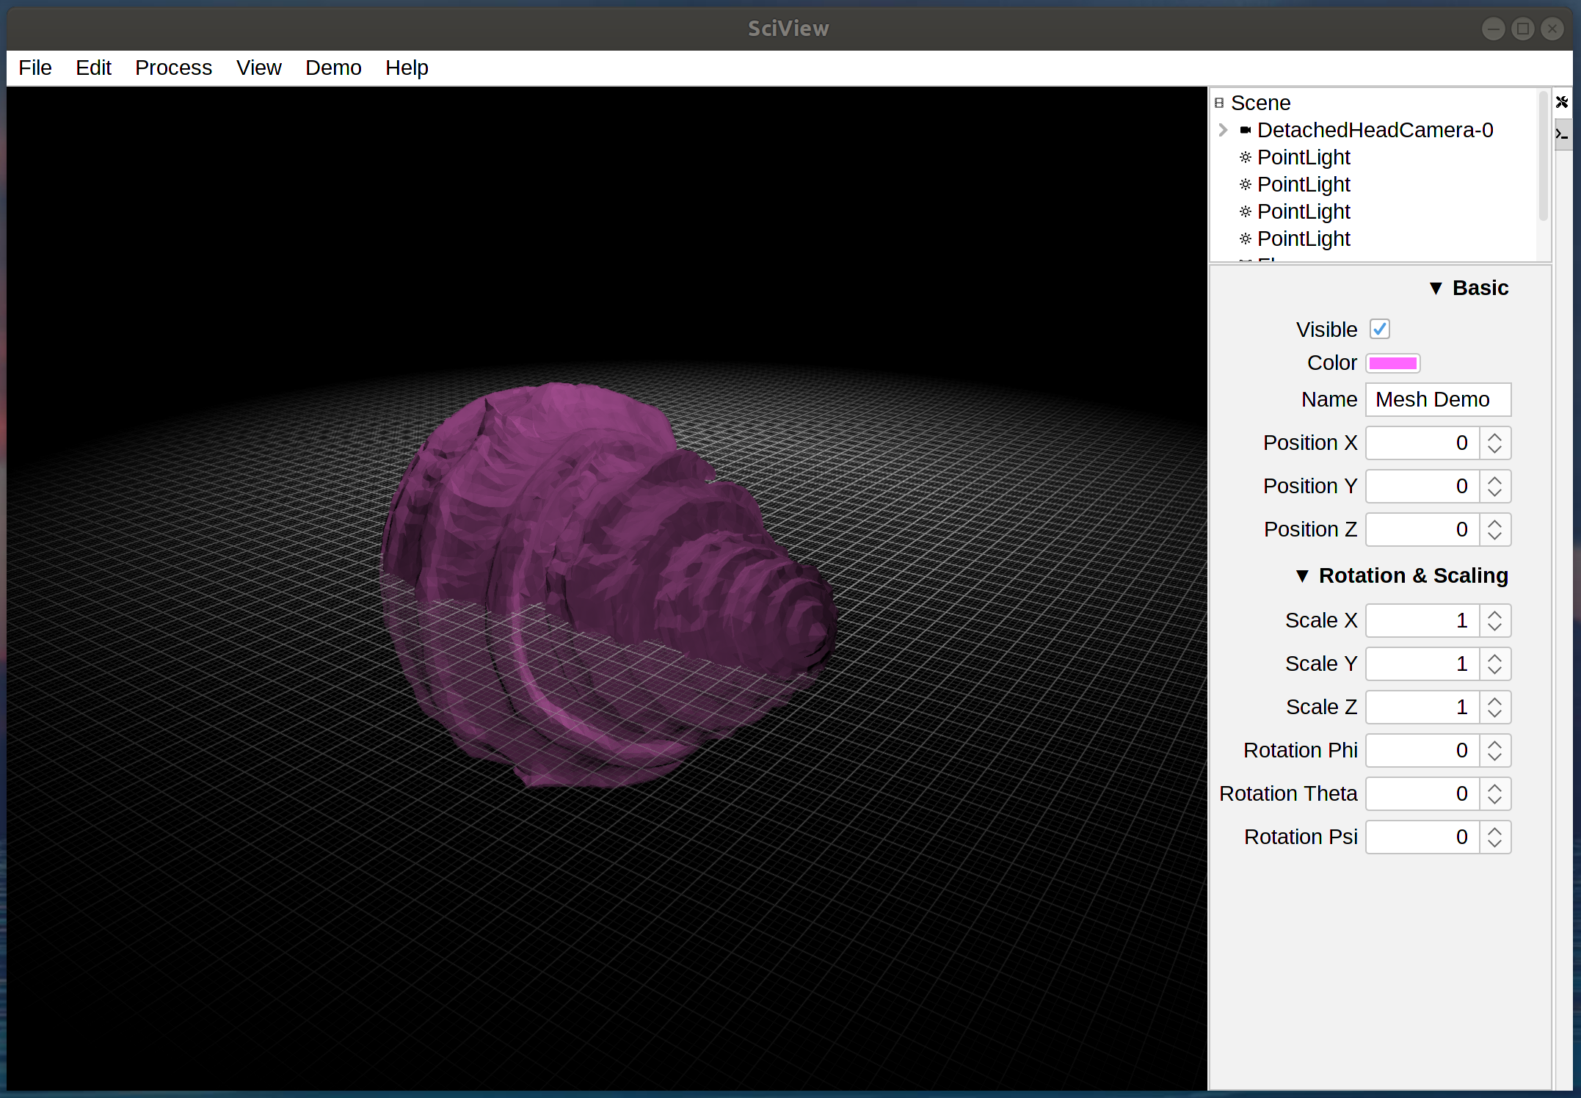Click the Scale Y value field
This screenshot has height=1098, width=1581.
click(x=1422, y=663)
